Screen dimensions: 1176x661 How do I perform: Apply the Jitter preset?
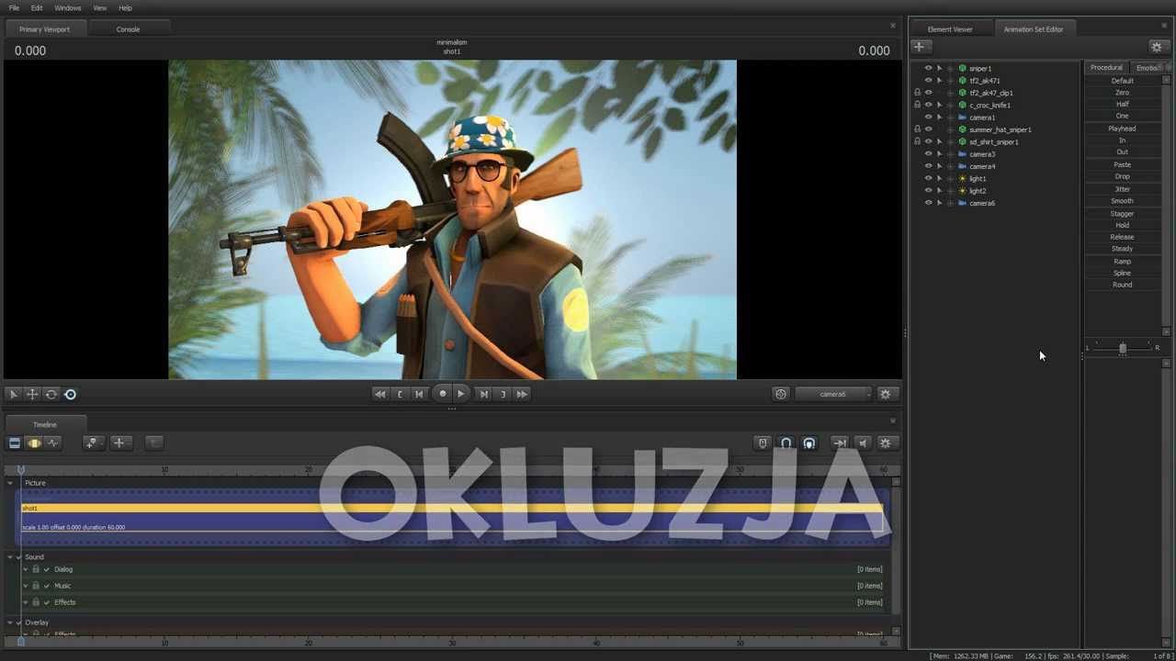point(1123,189)
